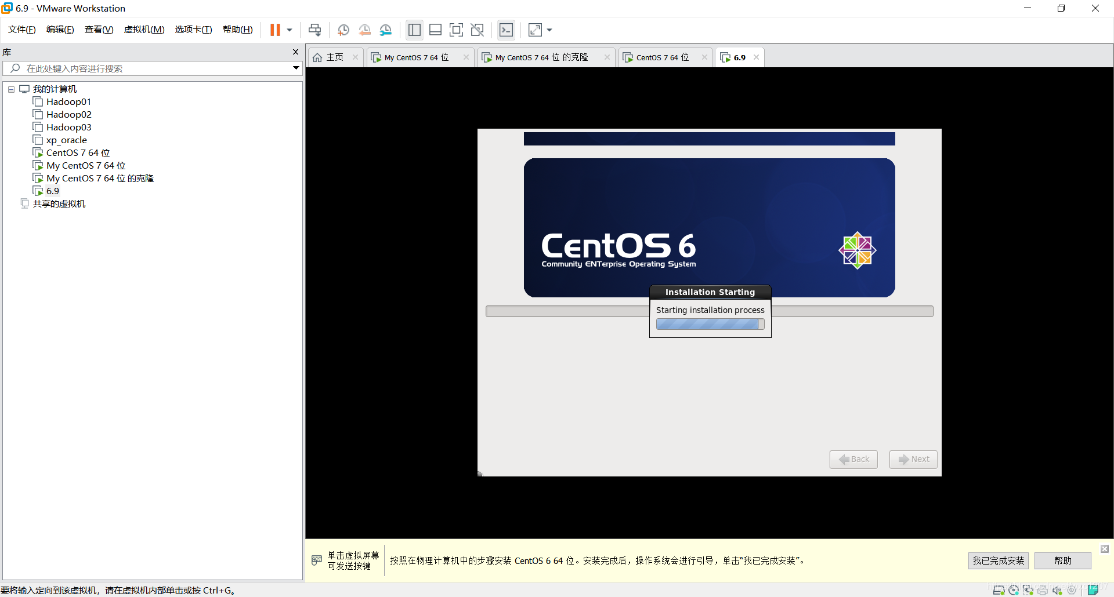Close the 主页 tab
This screenshot has height=597, width=1114.
click(x=355, y=57)
